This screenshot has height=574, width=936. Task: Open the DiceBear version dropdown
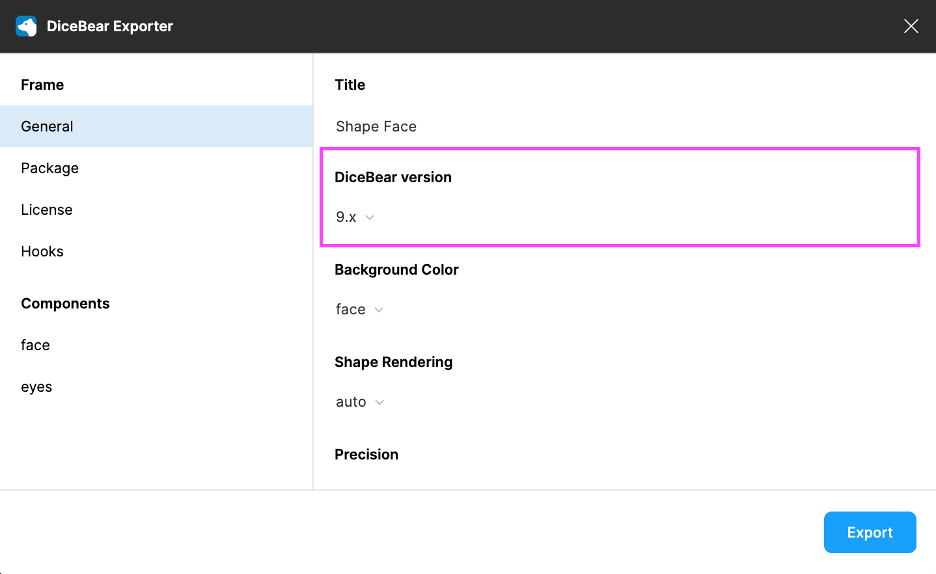point(355,217)
